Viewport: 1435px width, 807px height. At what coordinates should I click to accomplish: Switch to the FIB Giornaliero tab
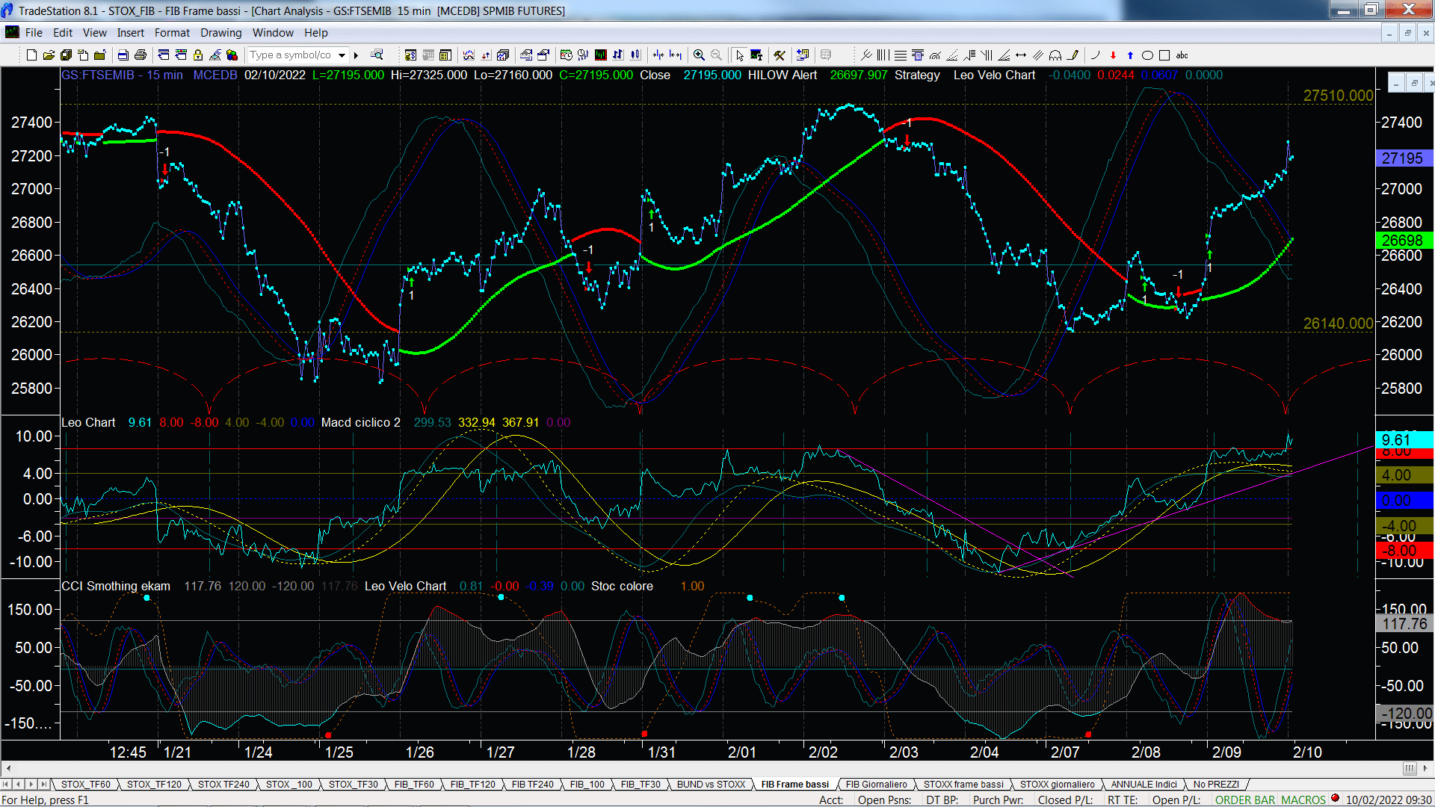coord(877,784)
